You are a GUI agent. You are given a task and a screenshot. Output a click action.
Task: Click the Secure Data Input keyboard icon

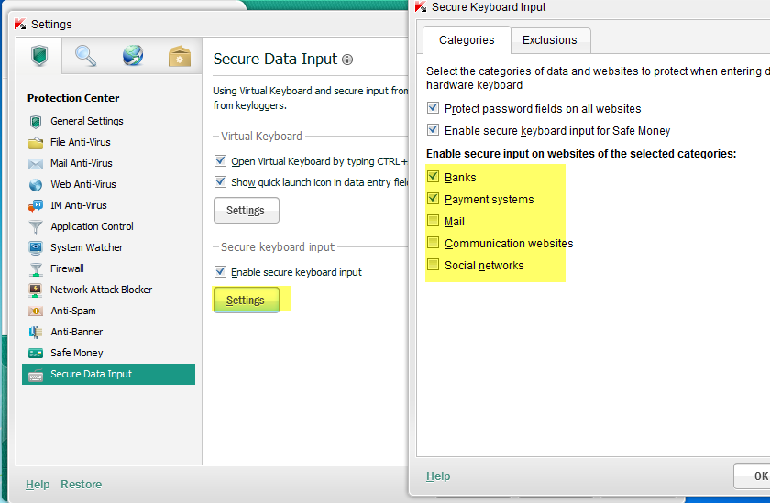coord(36,375)
